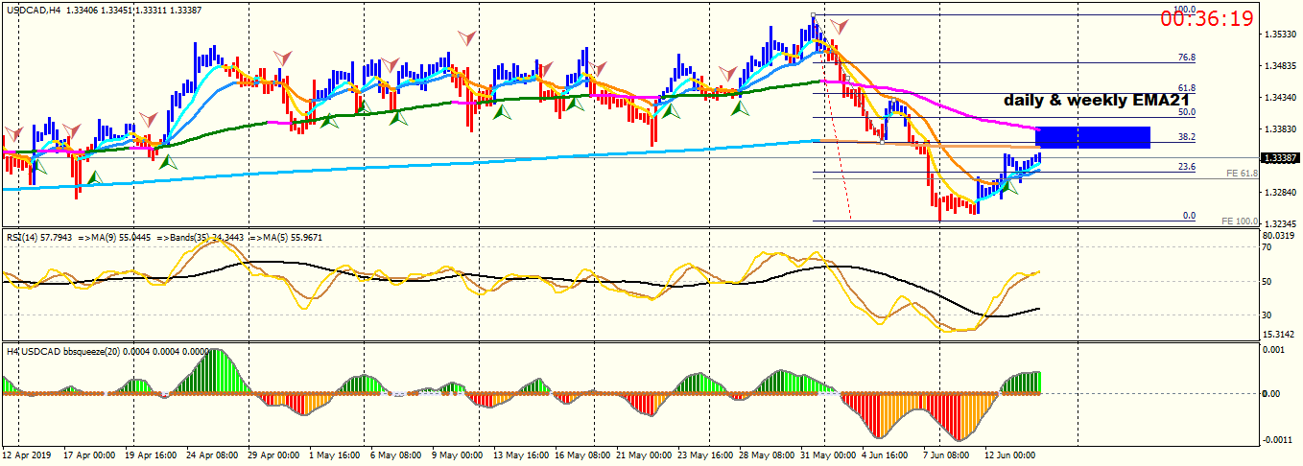The width and height of the screenshot is (1303, 466).
Task: Select the 'daily & weekly EMA21' text annotation
Action: tap(1098, 100)
